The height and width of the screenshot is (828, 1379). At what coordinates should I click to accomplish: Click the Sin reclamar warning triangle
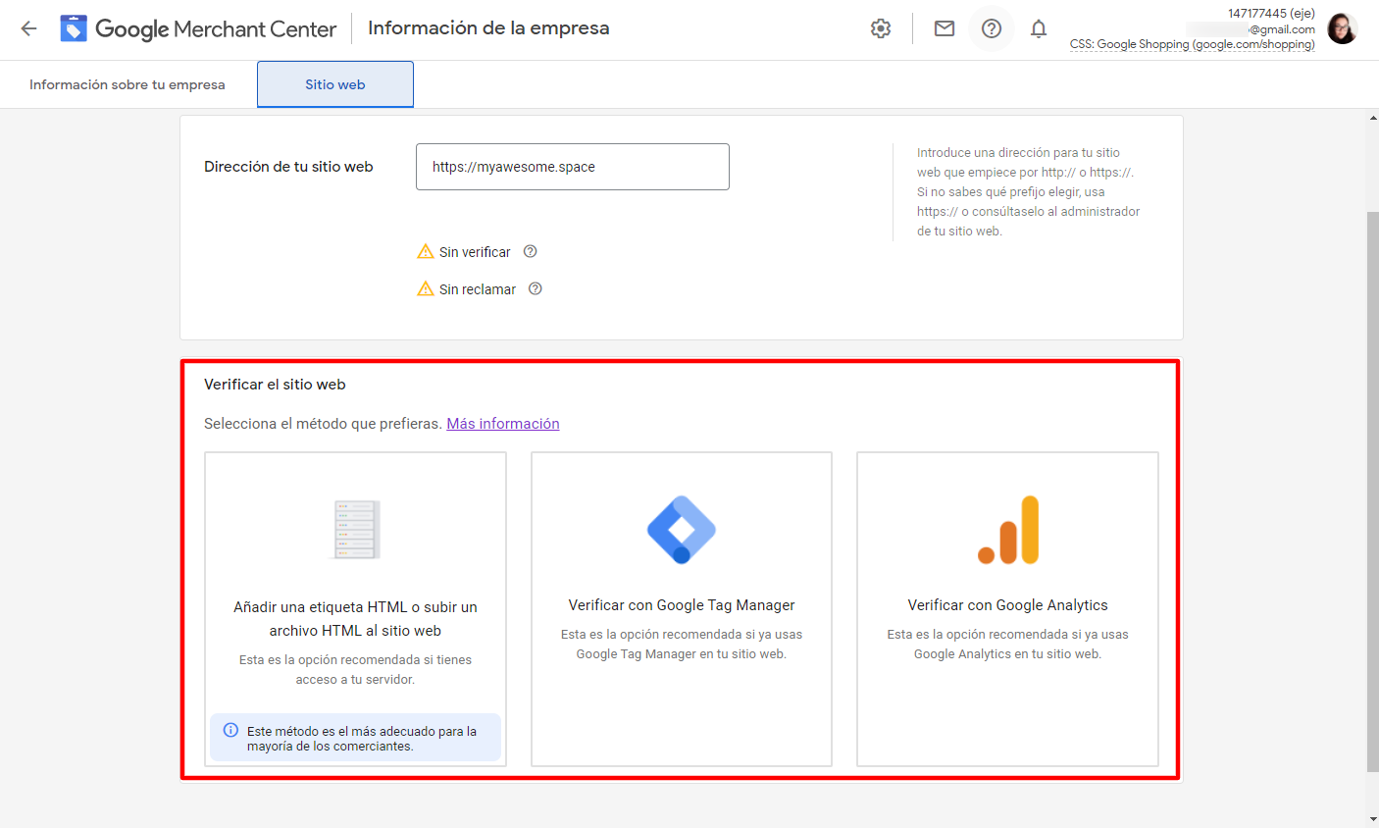tap(426, 288)
